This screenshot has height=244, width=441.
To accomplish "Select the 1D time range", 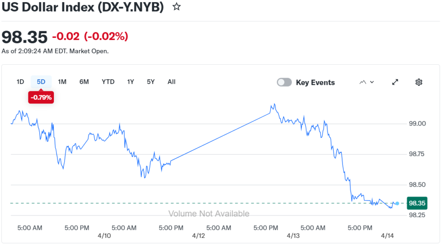I will (20, 82).
